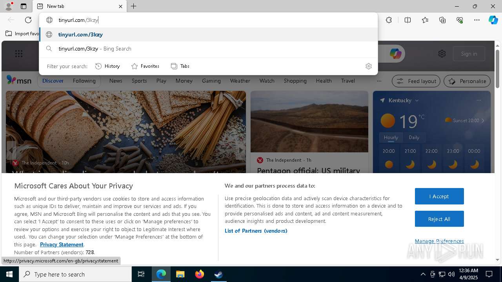
Task: Switch to the Discover tab
Action: pyautogui.click(x=53, y=81)
